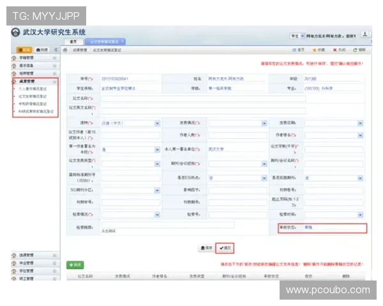Open the 发表日期 date dropdown
Viewport: 383px width, 306px height.
tap(360, 123)
